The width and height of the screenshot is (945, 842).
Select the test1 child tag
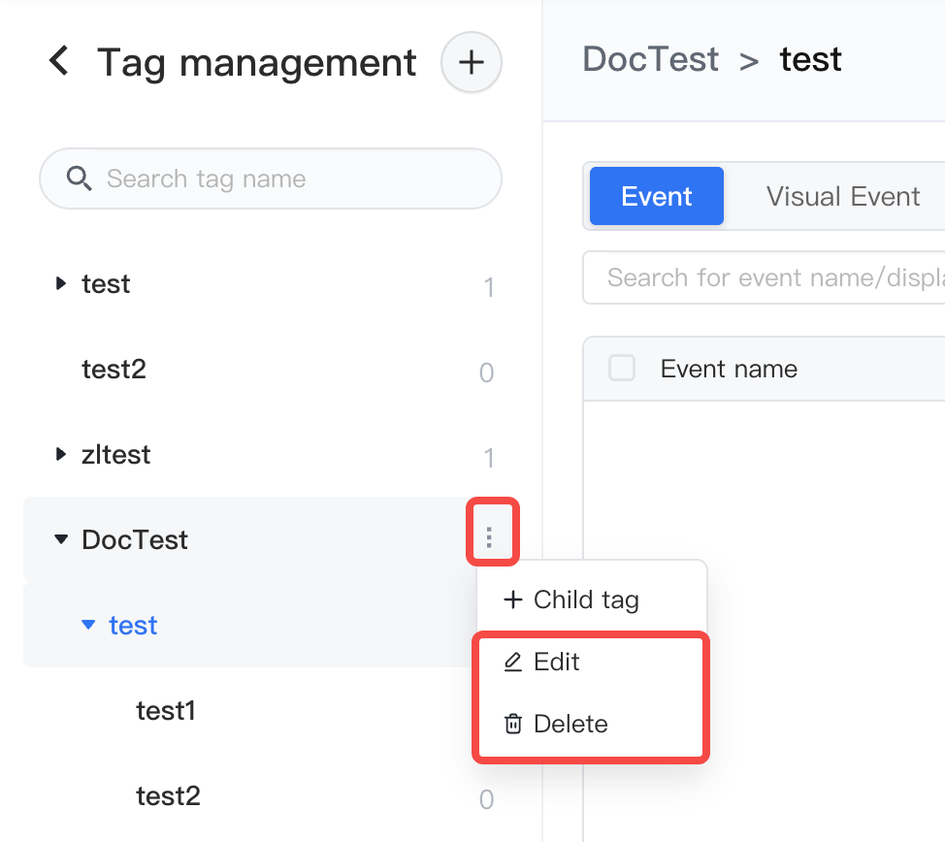pyautogui.click(x=166, y=711)
